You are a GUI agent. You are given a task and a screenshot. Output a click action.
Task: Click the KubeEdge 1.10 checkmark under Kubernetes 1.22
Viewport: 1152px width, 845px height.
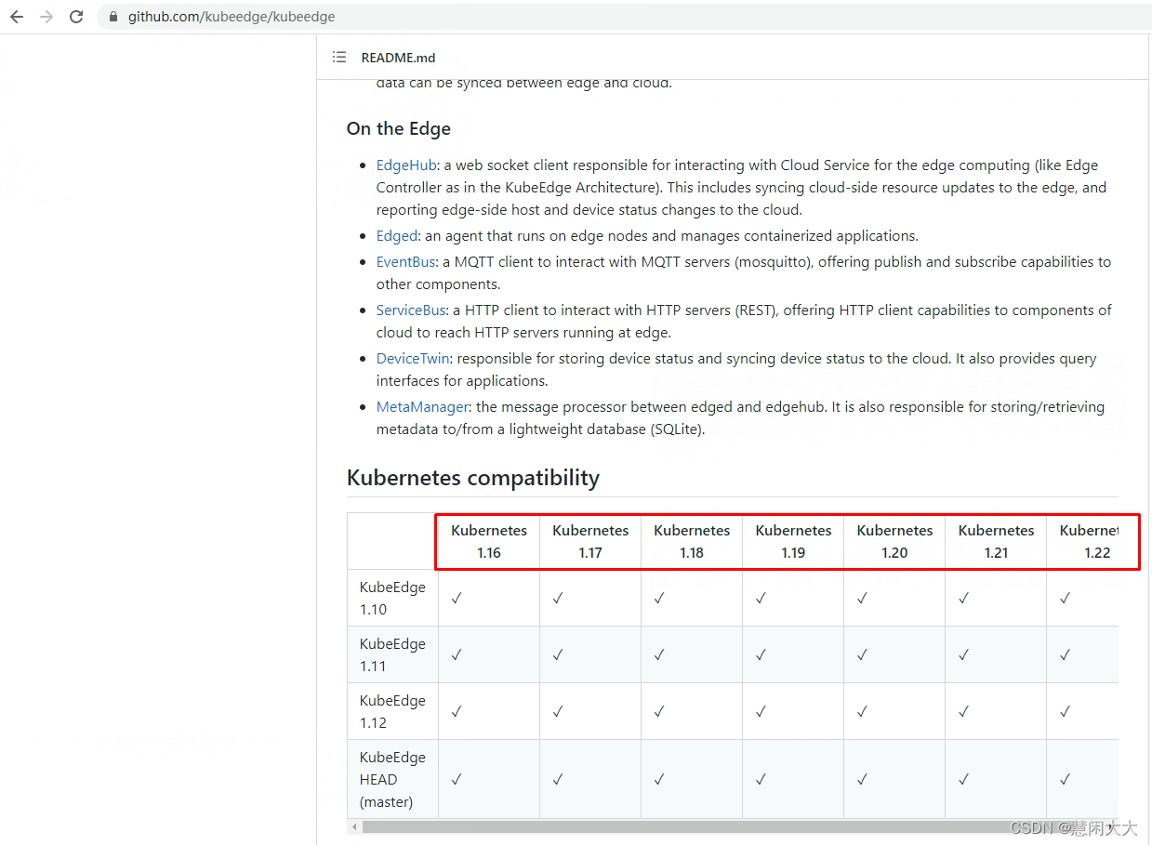pos(1065,599)
